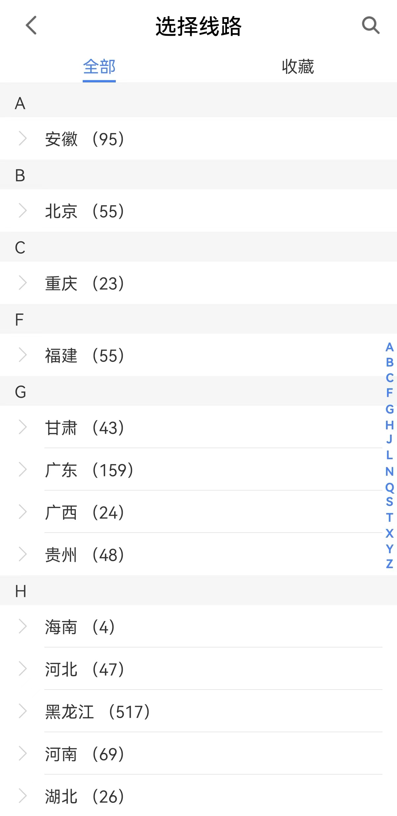Select the 河南 (69) row

click(84, 754)
